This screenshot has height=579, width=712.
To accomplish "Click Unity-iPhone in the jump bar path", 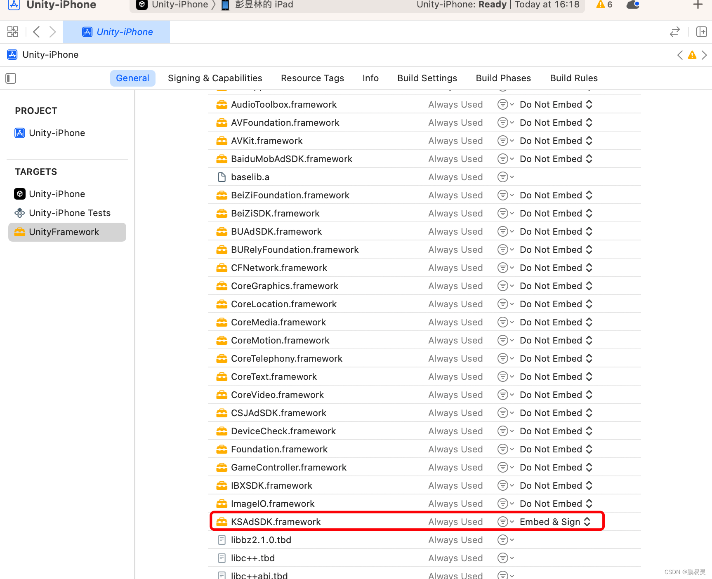I will [x=50, y=54].
